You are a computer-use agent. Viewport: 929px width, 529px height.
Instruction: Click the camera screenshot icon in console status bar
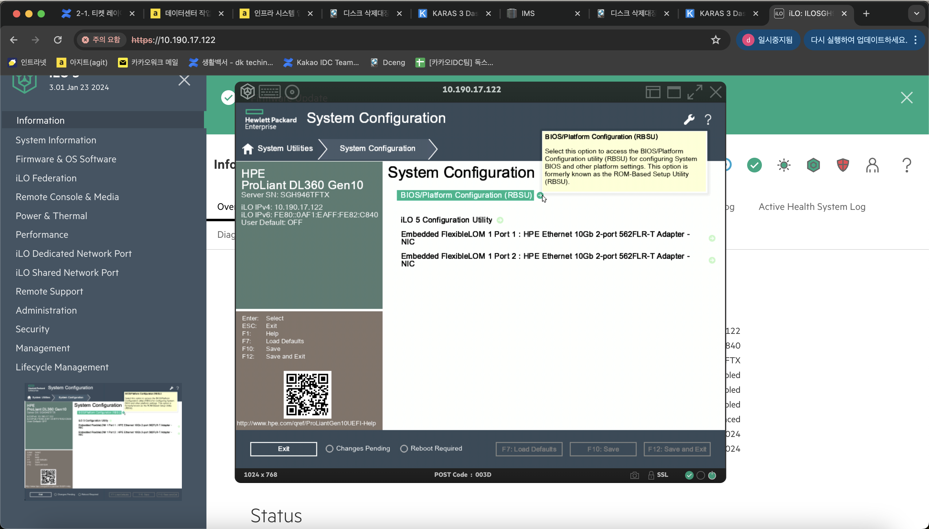(634, 475)
